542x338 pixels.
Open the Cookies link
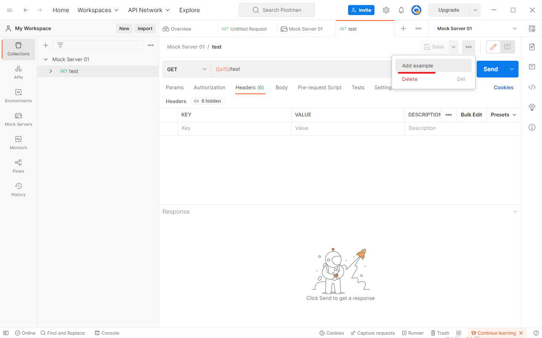(503, 88)
